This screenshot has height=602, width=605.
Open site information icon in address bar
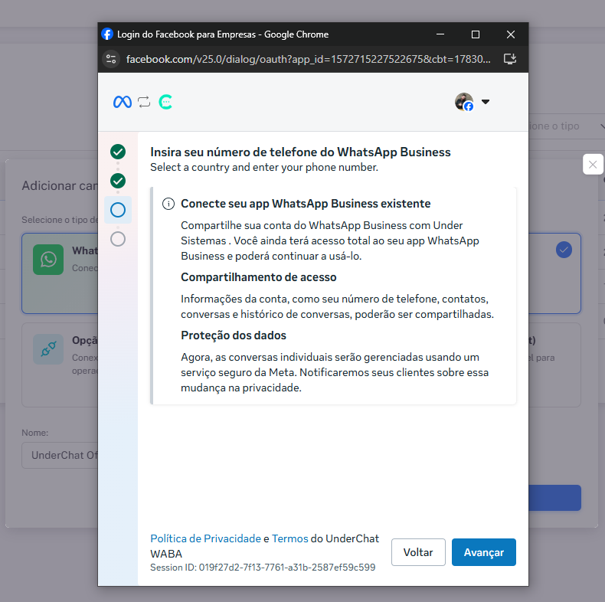pyautogui.click(x=111, y=59)
